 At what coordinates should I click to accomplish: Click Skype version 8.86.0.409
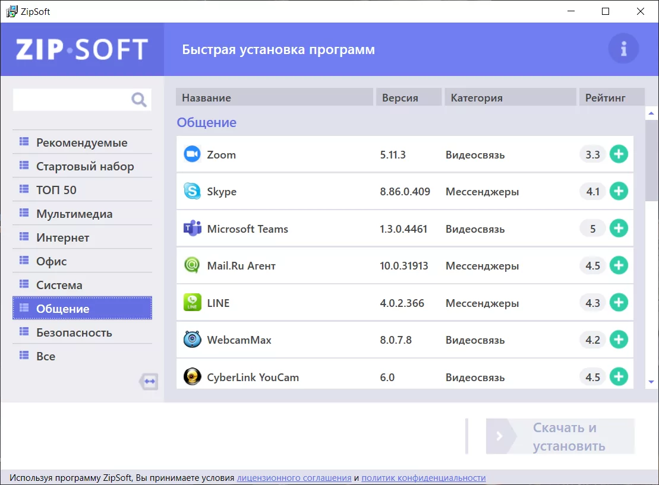tap(405, 192)
